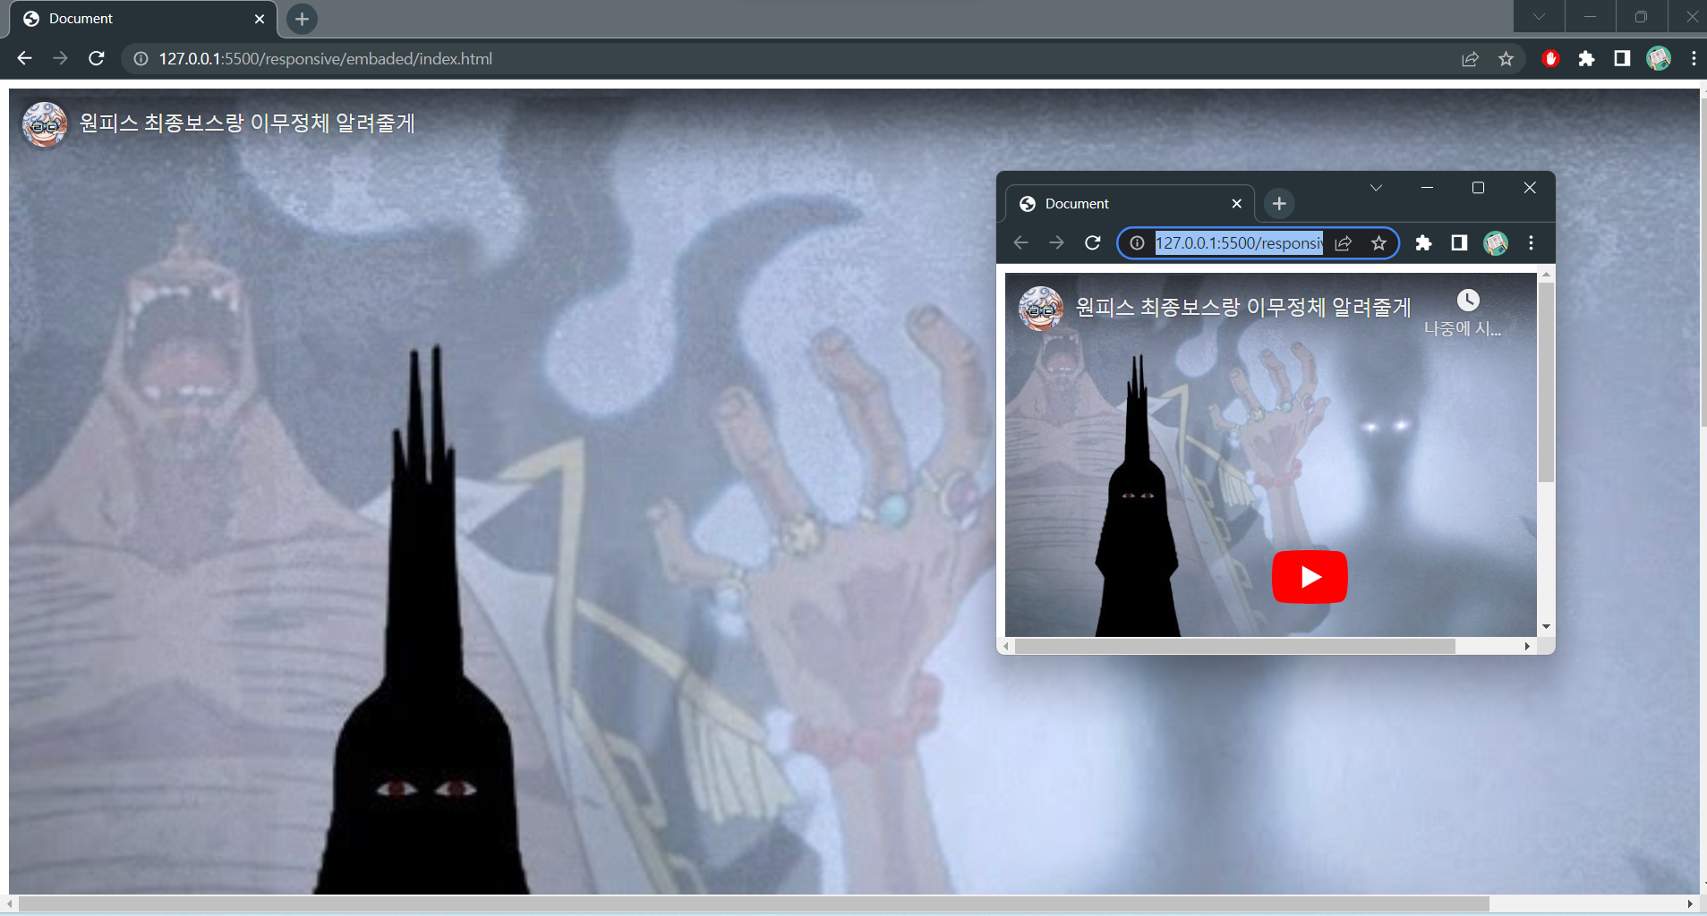The image size is (1707, 916).
Task: Open video title link in small window
Action: click(x=1243, y=307)
